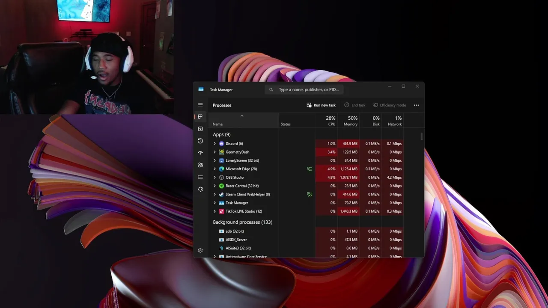This screenshot has width=548, height=308.
Task: Expand the Steam Client WebHelper (8) group
Action: (214, 194)
